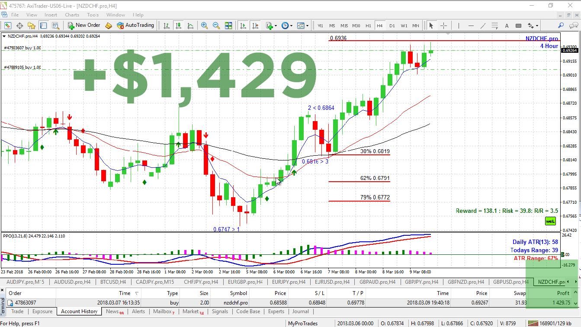Switch to BTCUSD,H4 chart tab
The width and height of the screenshot is (581, 327).
pyautogui.click(x=113, y=282)
